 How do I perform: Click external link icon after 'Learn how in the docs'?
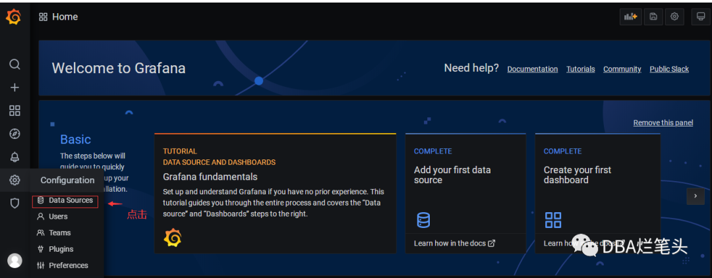[491, 243]
